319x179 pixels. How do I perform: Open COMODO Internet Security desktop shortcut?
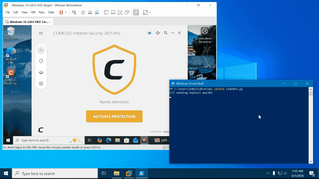[x=11, y=77]
